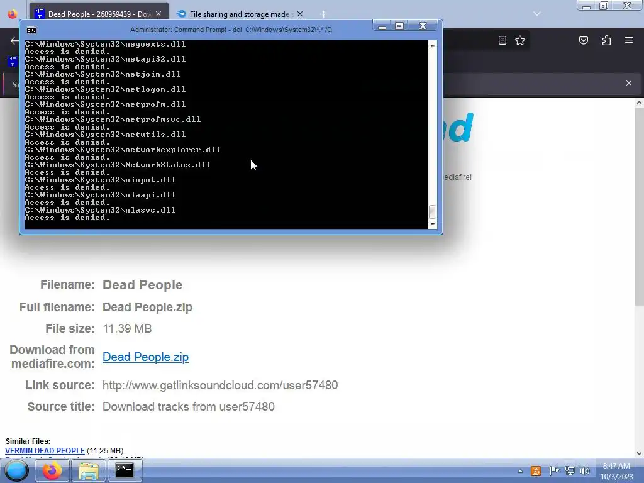Open Java update tray icon
Viewport: 644px width, 483px height.
(x=536, y=471)
